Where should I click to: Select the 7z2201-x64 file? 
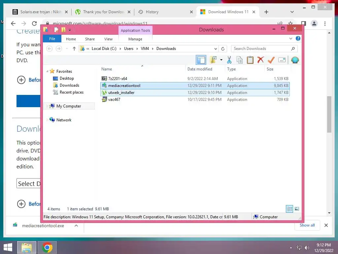coord(195,79)
